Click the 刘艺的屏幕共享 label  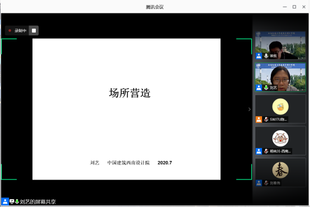click(x=37, y=202)
